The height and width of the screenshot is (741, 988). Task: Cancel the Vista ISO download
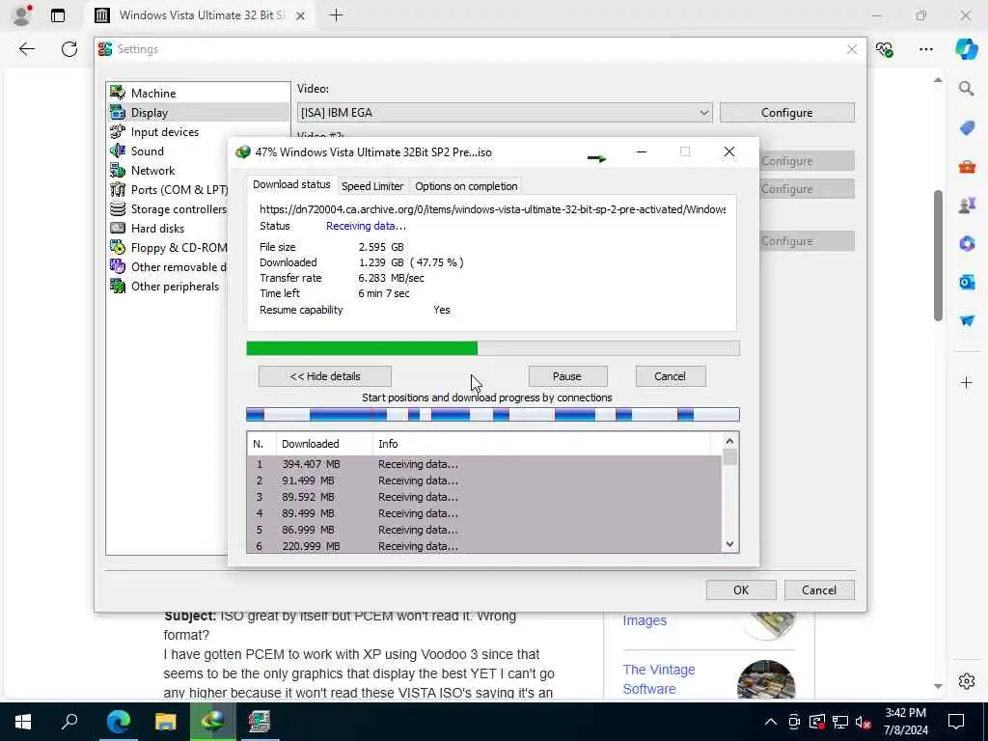[x=670, y=376]
